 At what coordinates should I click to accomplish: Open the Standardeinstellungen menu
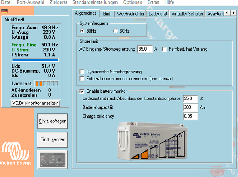click(x=95, y=2)
